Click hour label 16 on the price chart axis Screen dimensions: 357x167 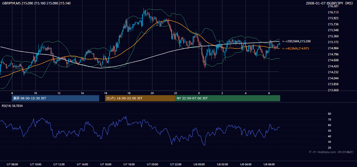(105, 93)
